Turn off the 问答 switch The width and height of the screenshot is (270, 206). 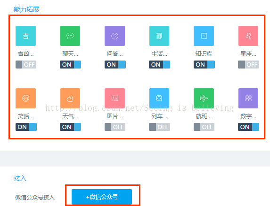(x=115, y=64)
